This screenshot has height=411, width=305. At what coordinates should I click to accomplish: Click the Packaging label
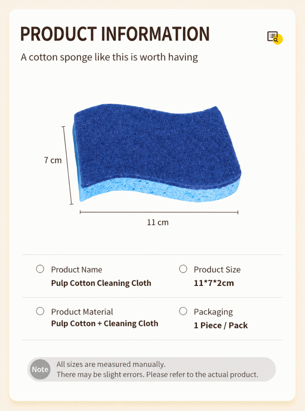(213, 312)
